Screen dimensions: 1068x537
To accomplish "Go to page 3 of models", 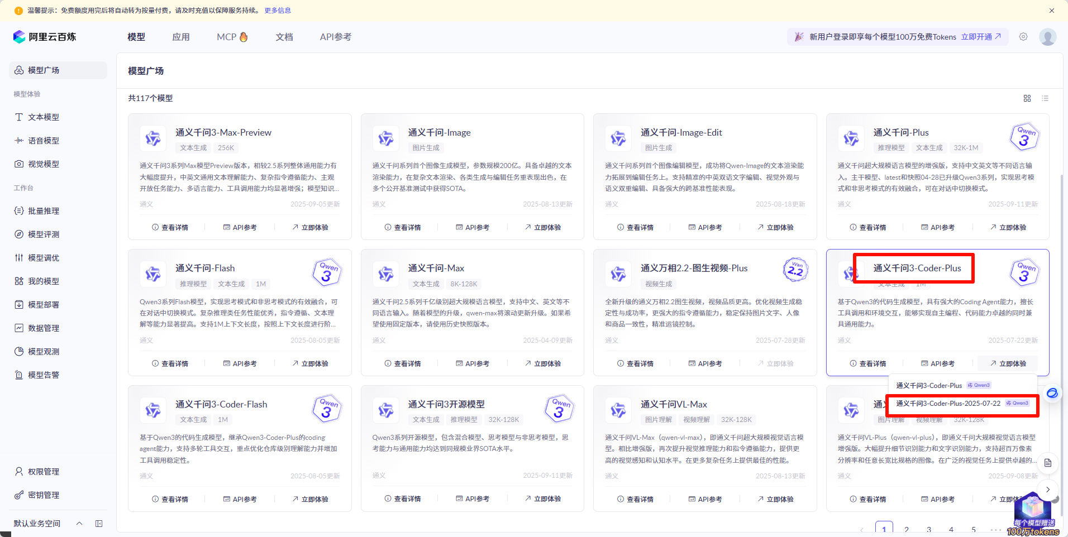I will click(x=929, y=529).
